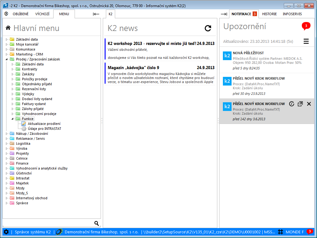Click the Účetnictví folder icon

click(12, 173)
